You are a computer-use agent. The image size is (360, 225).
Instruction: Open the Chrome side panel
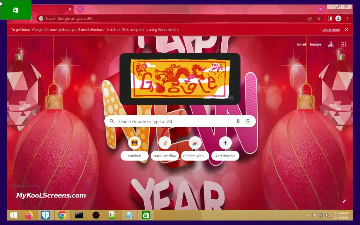[x=329, y=19]
